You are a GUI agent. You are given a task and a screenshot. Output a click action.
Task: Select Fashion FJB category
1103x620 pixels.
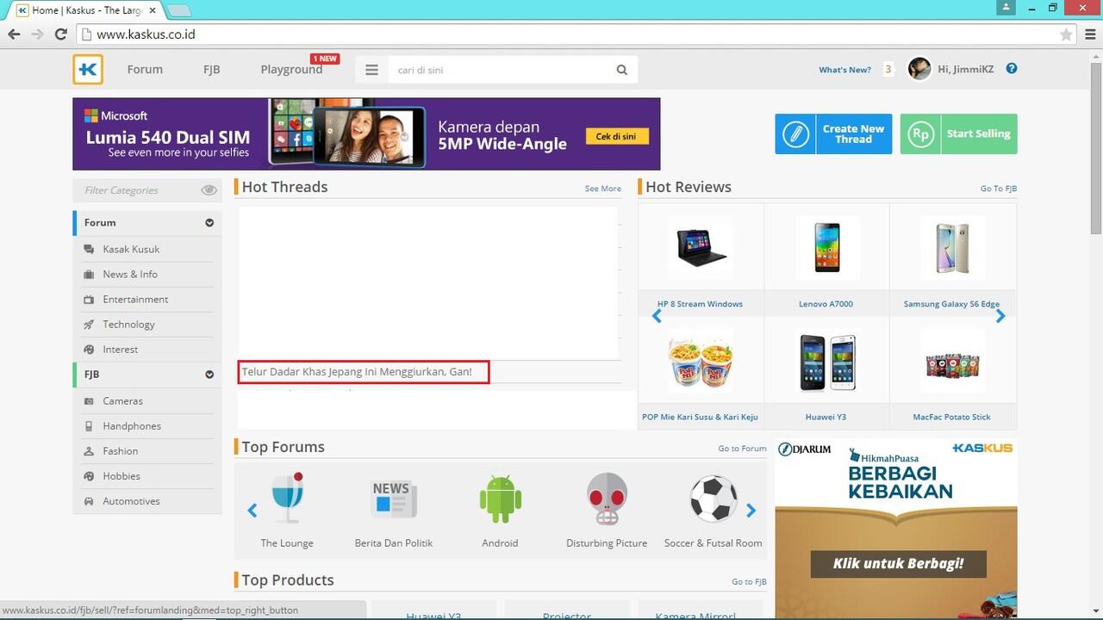[x=120, y=450]
